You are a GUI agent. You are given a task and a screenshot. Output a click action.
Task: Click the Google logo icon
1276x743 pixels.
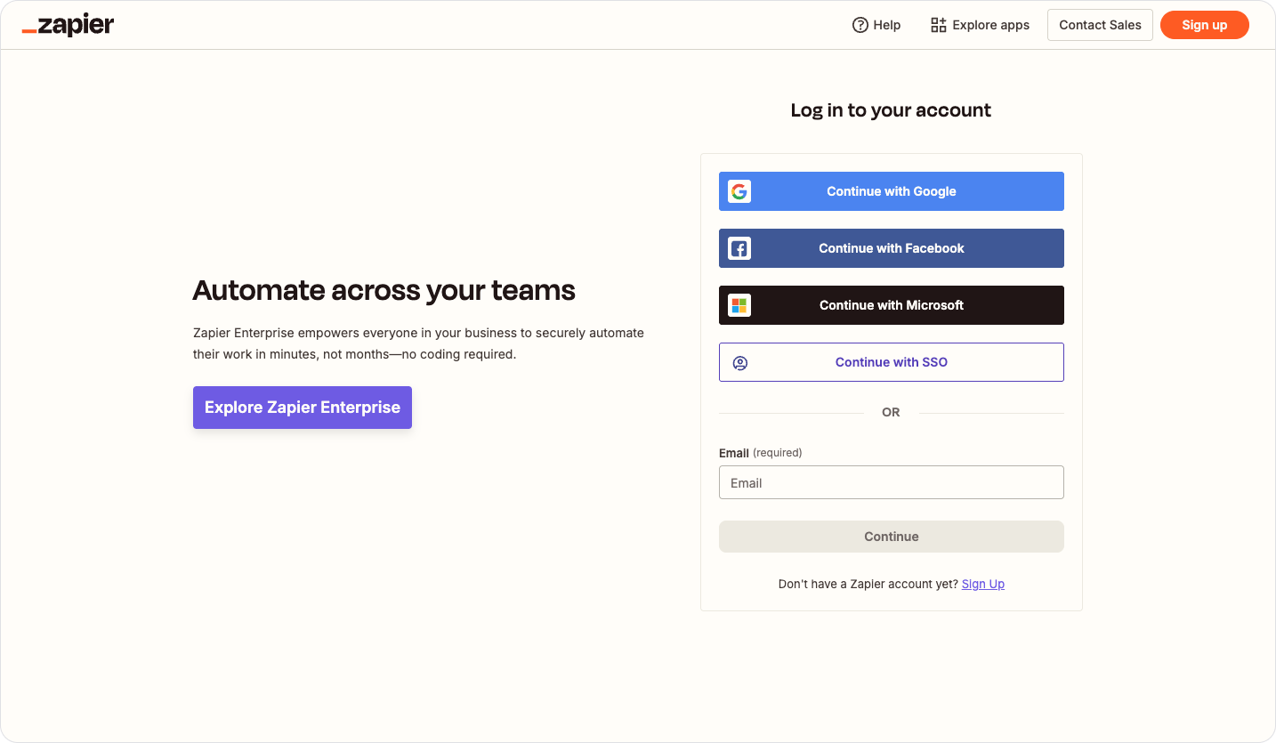[739, 191]
